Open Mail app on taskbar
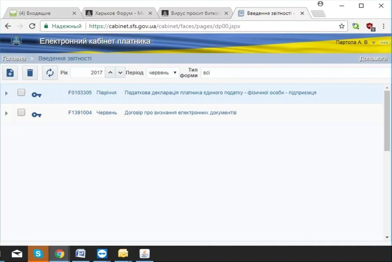The image size is (392, 262). tap(17, 254)
